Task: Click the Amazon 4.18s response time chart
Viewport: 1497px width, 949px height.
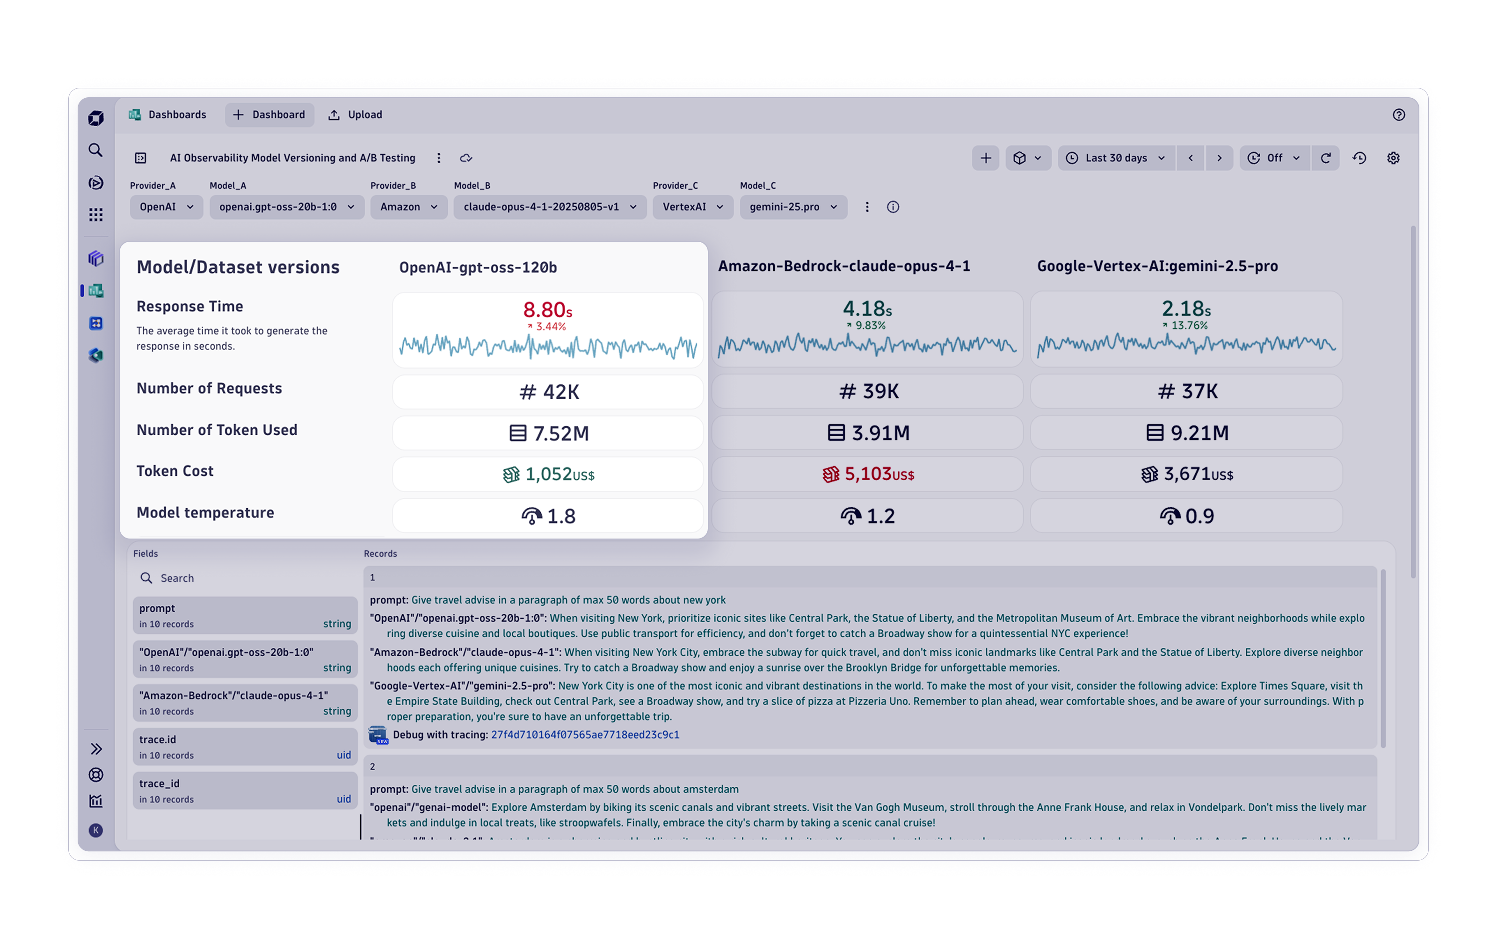Action: tap(867, 329)
